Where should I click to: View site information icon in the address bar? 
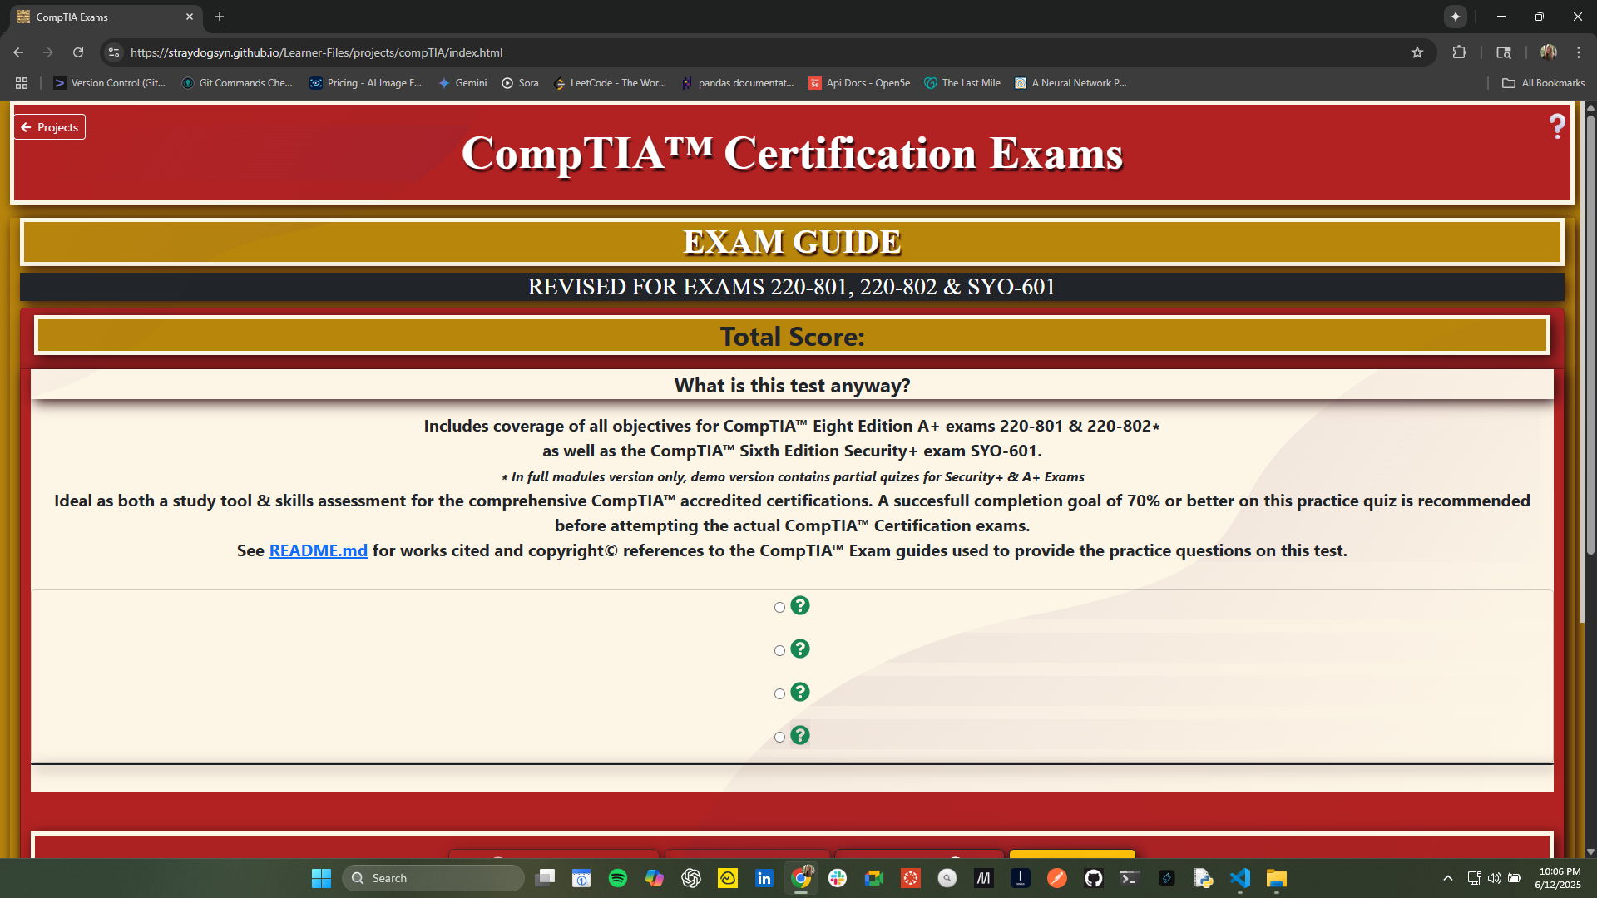114,52
